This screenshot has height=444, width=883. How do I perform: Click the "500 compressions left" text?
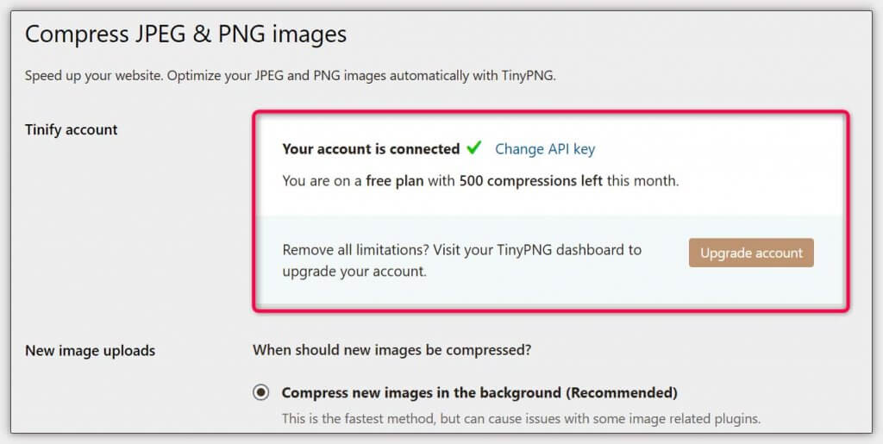[x=531, y=181]
